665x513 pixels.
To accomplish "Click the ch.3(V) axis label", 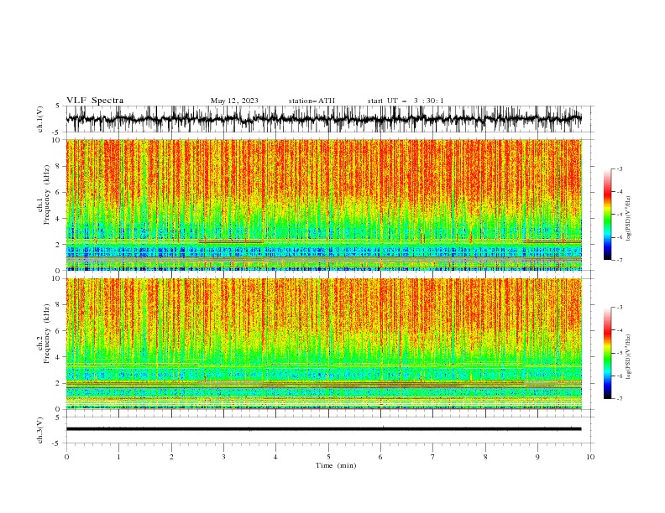I will [40, 430].
